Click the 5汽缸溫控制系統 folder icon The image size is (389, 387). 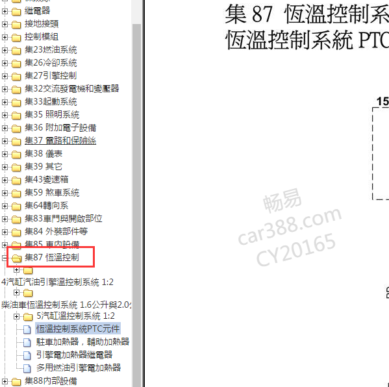(28, 316)
